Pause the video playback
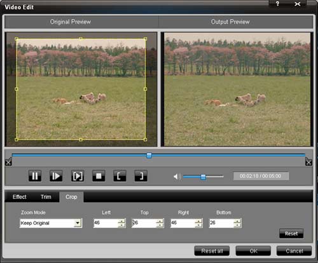This screenshot has height=263, width=318. tap(35, 176)
